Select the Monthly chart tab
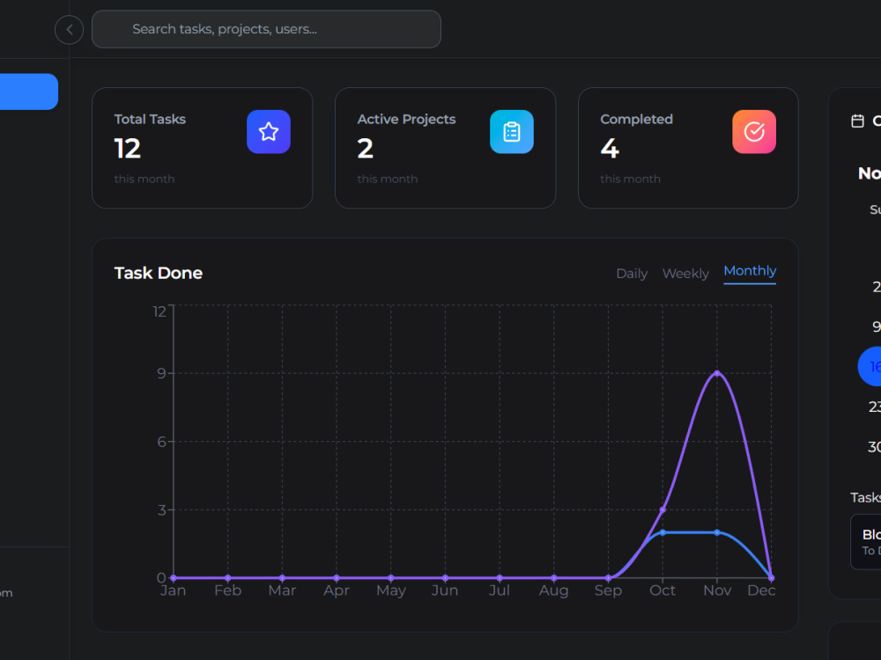 coord(750,272)
